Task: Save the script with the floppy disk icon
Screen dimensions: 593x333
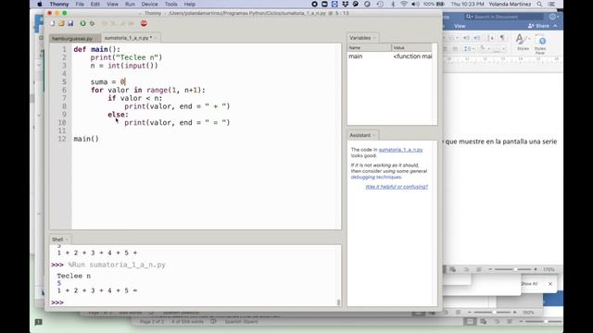Action: (x=70, y=23)
